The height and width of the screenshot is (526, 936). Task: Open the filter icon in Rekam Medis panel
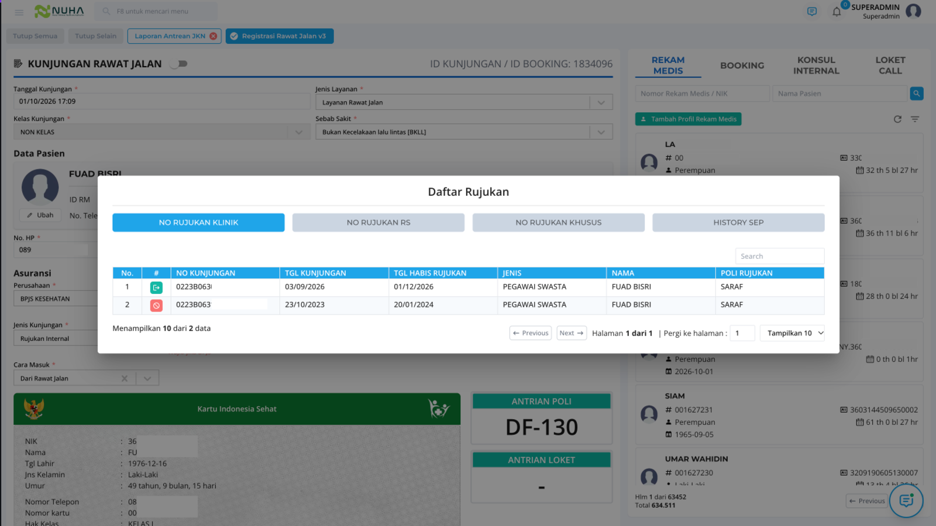[x=915, y=119]
